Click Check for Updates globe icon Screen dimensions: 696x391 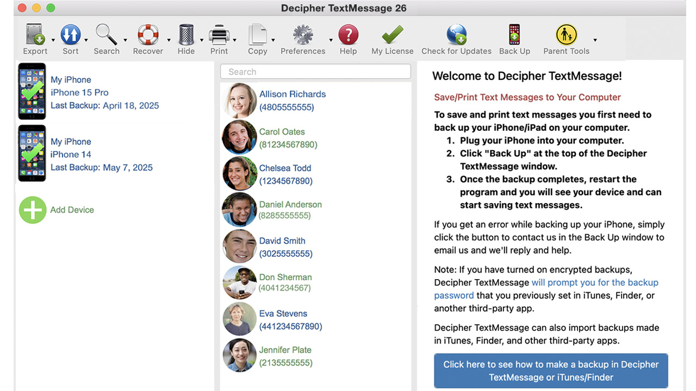point(456,36)
